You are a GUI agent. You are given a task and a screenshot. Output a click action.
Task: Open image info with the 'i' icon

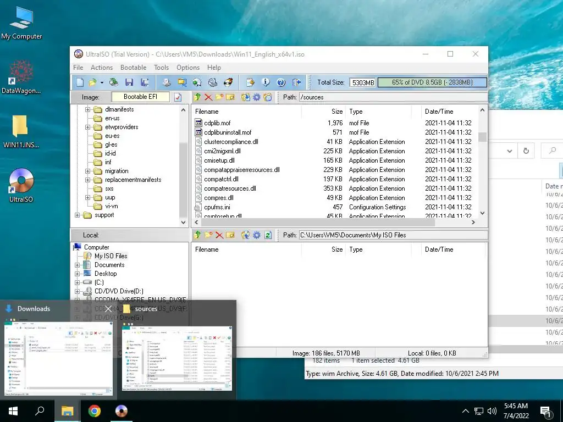(266, 82)
